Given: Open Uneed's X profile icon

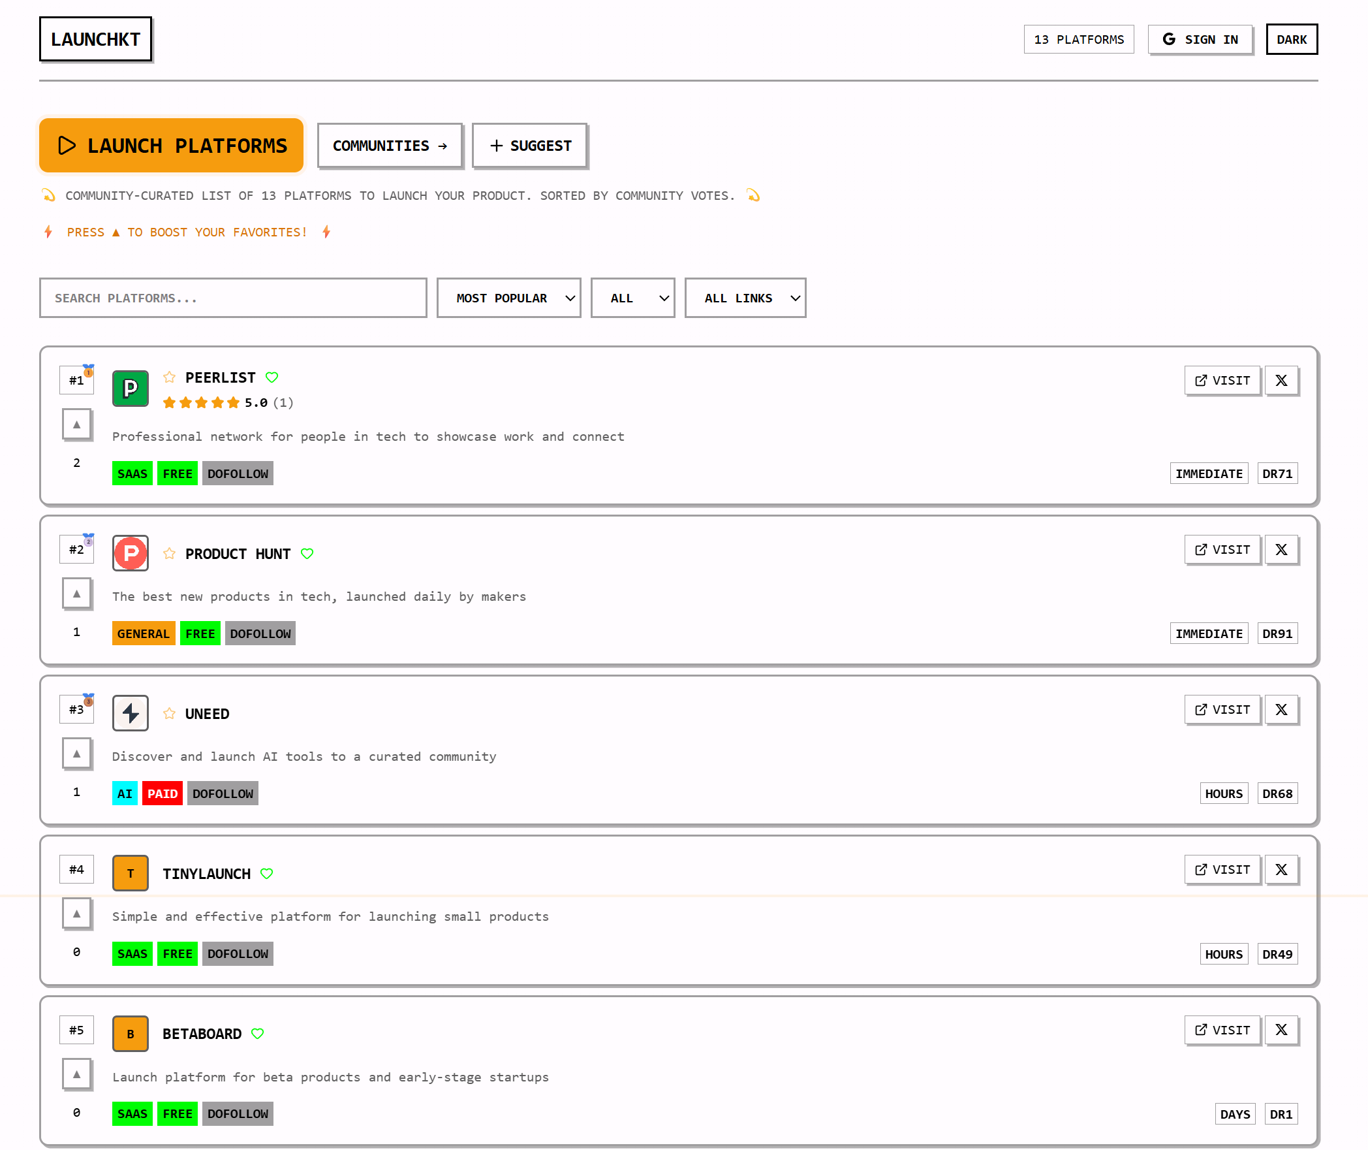Looking at the screenshot, I should (x=1282, y=709).
